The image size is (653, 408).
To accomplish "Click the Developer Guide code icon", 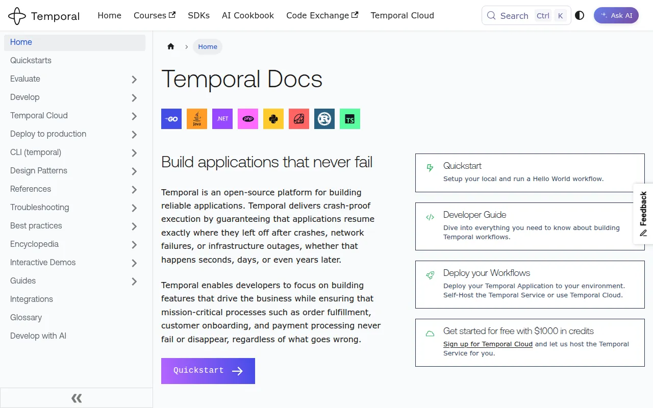I will [430, 217].
